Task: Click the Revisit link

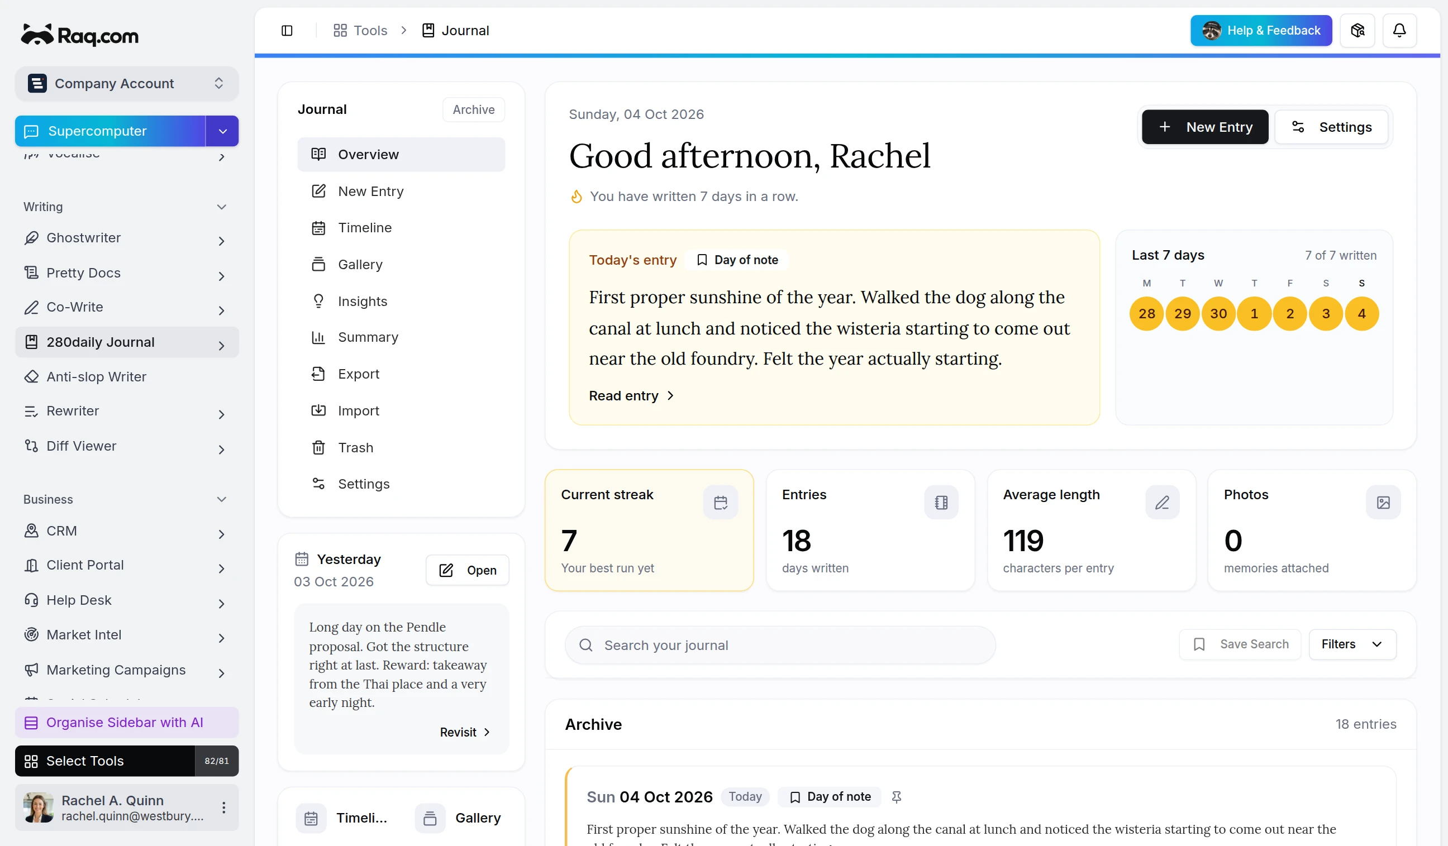Action: tap(464, 732)
